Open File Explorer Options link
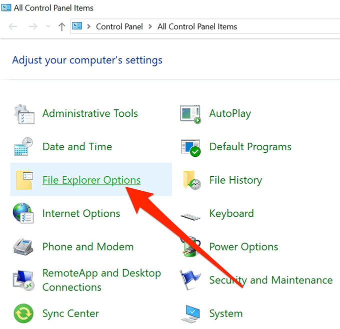Image resolution: width=340 pixels, height=329 pixels. click(x=91, y=180)
